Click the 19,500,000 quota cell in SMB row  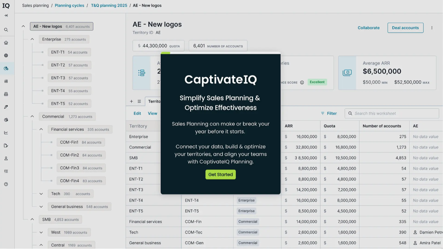tap(340, 158)
